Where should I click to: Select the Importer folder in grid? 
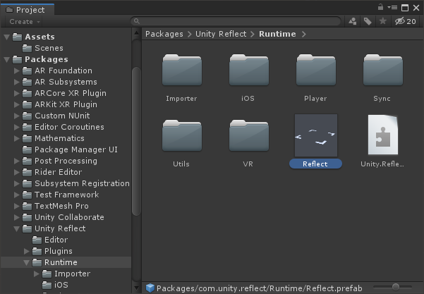(181, 77)
